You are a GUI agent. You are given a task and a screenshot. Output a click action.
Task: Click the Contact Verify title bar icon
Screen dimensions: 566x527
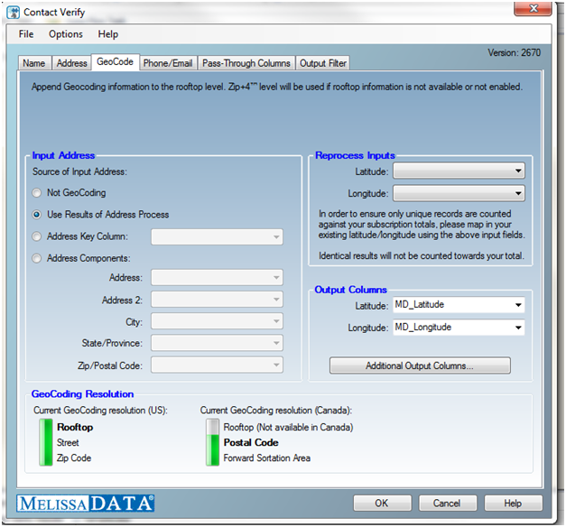(x=13, y=13)
